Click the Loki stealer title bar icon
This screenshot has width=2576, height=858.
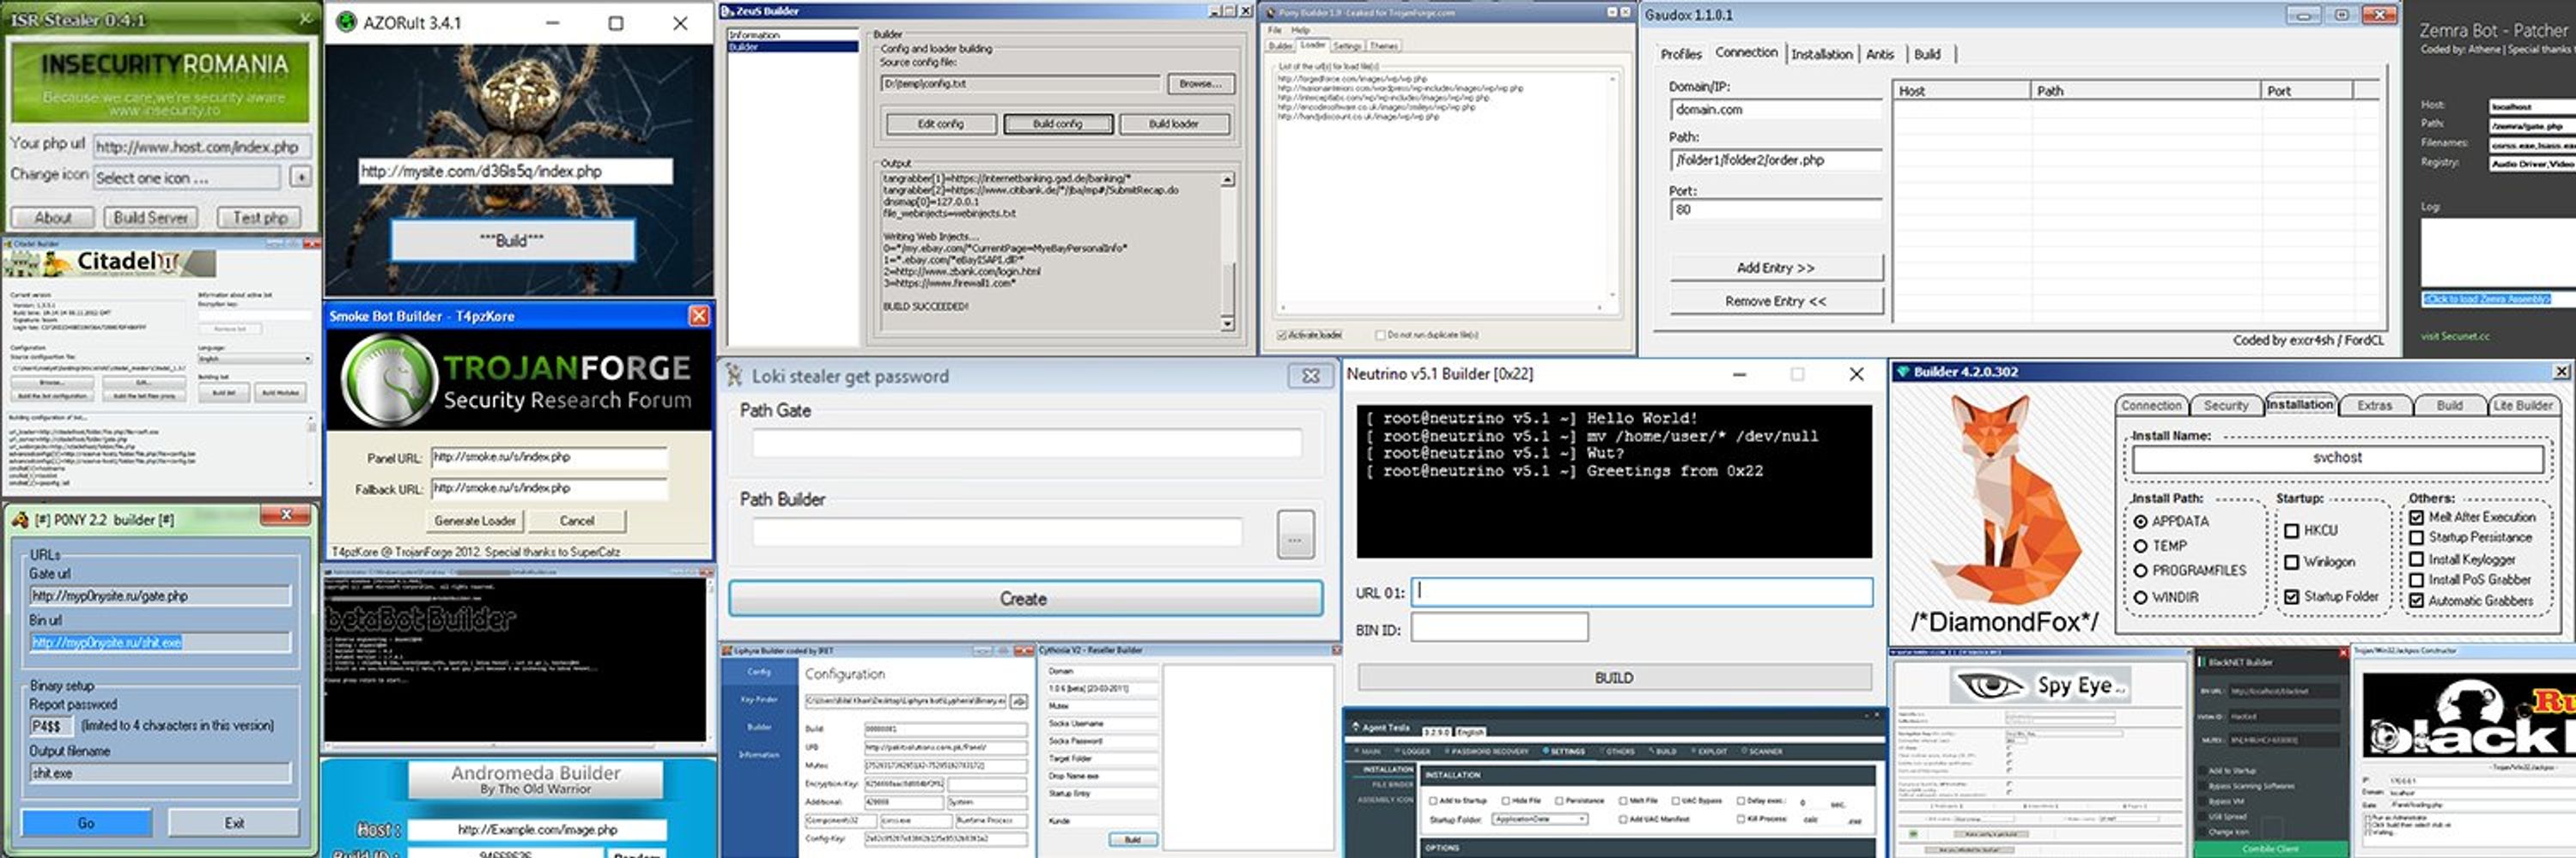[734, 376]
